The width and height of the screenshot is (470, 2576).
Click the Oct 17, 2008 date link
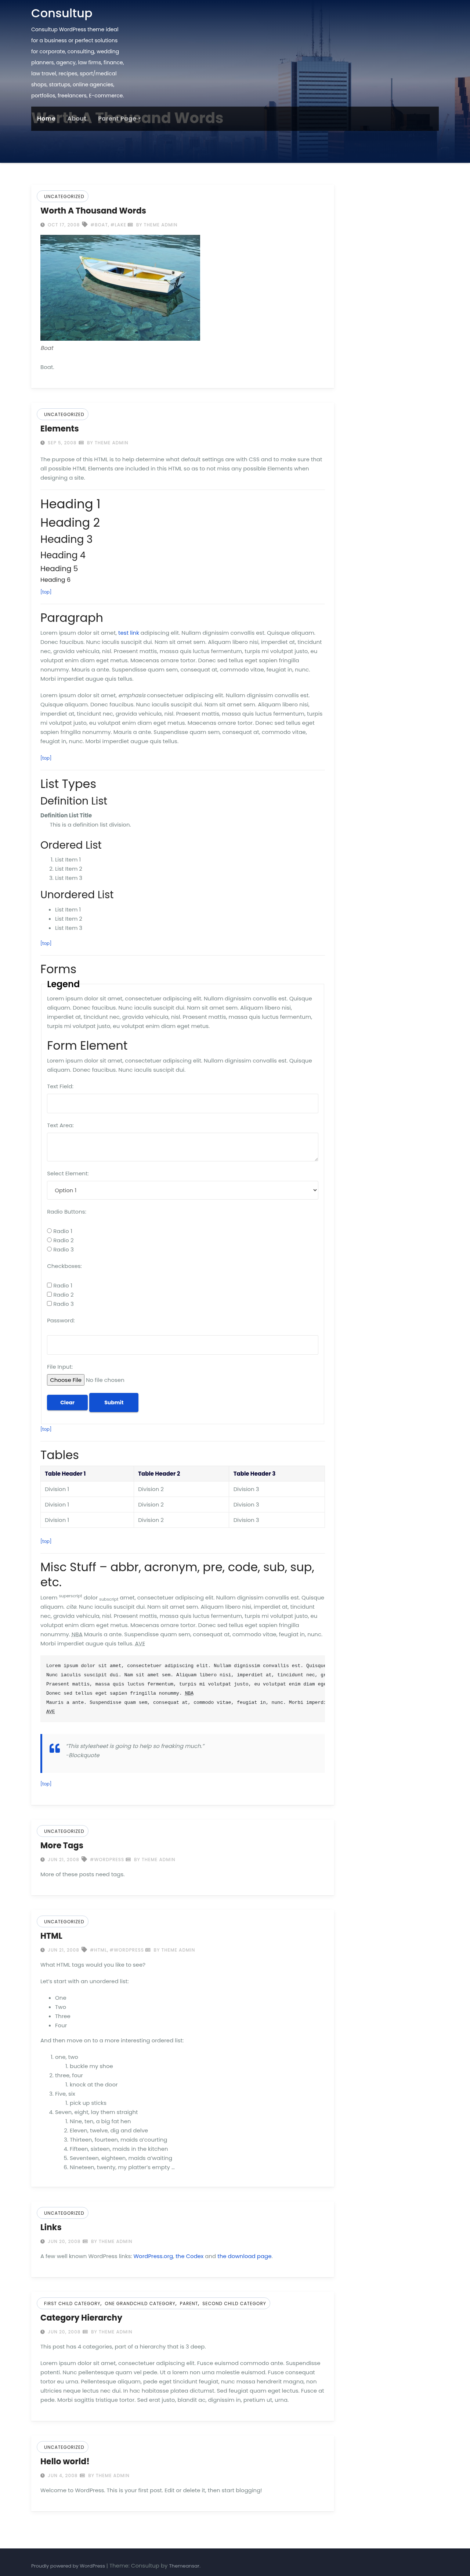[63, 225]
